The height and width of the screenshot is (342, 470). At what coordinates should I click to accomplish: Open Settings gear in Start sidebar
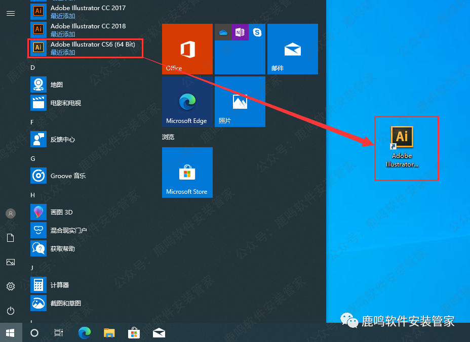pyautogui.click(x=11, y=286)
